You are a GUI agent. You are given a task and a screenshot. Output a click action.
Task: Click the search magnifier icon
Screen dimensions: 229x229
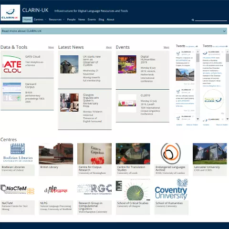tap(193, 20)
